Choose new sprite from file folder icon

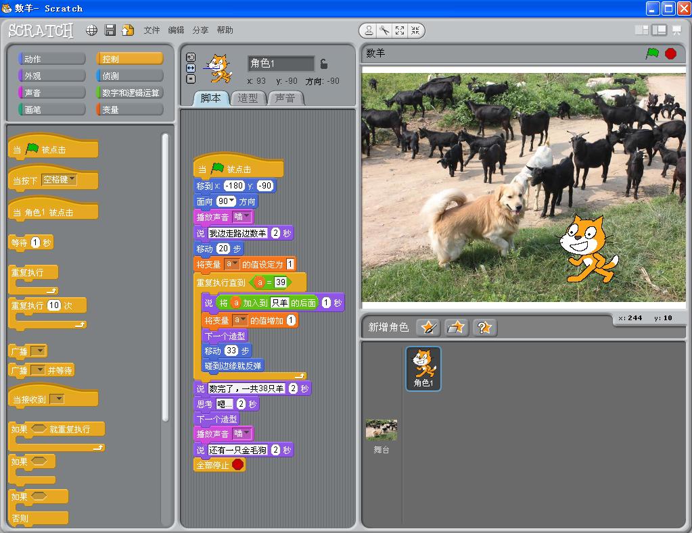click(x=457, y=328)
